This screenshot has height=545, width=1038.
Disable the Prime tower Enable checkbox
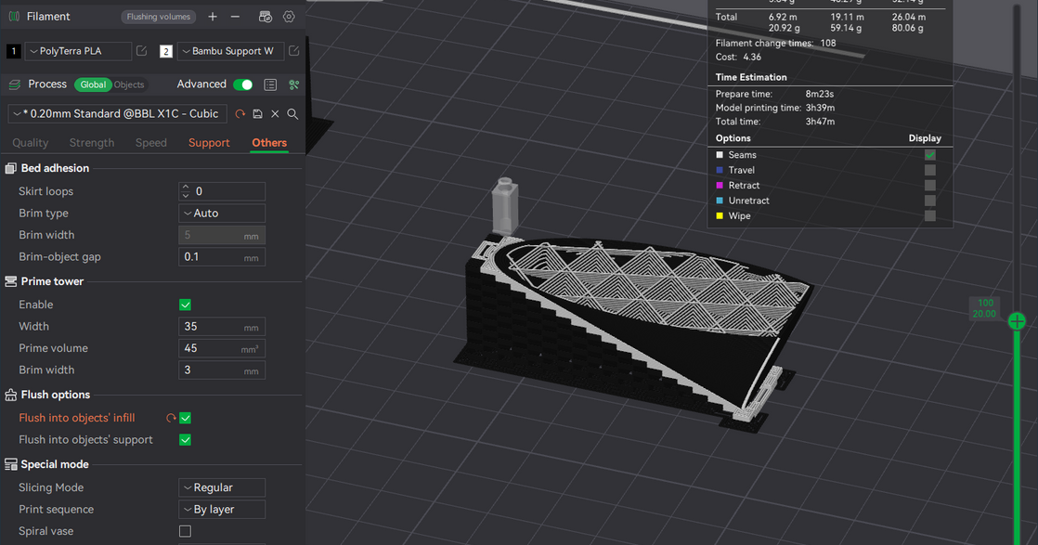[185, 305]
